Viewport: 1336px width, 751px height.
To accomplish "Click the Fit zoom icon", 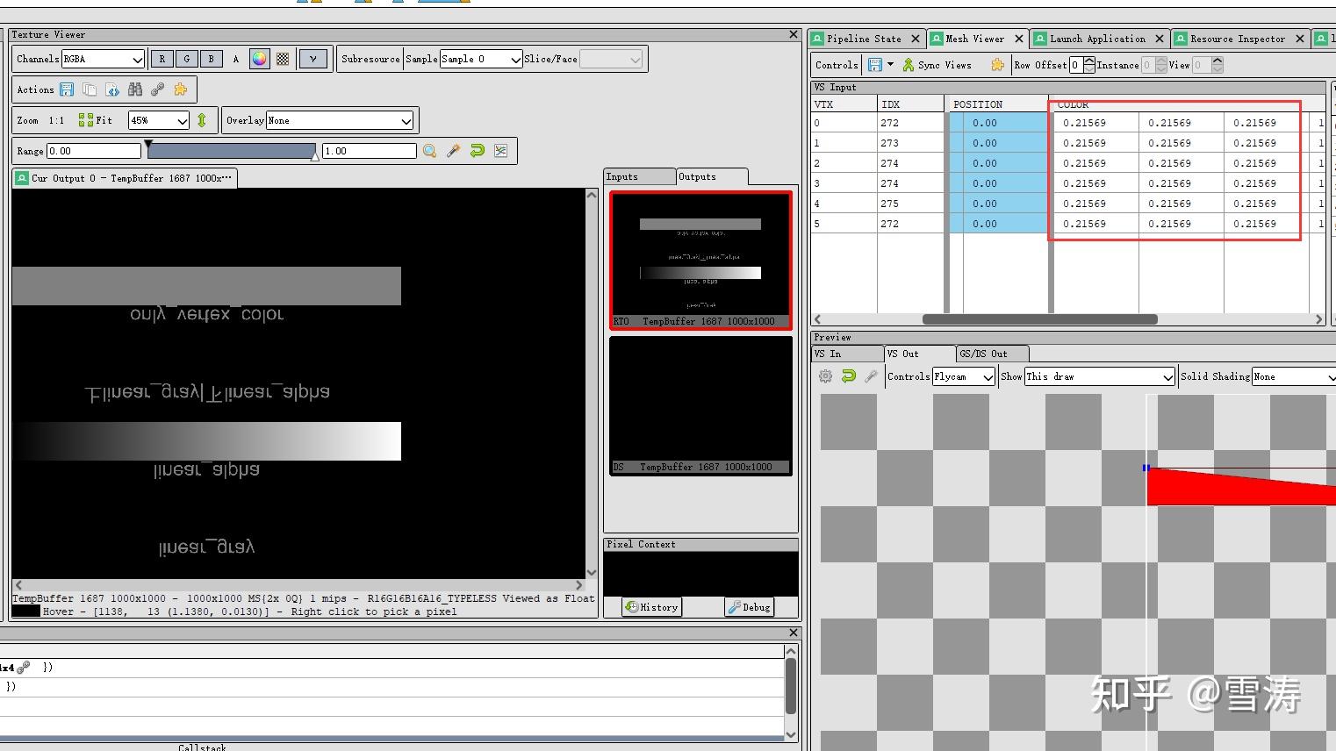I will coord(96,120).
